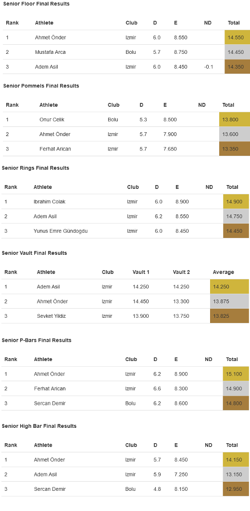Click the bronze 12.950 High Bar total cell
The width and height of the screenshot is (250, 511).
pyautogui.click(x=236, y=489)
